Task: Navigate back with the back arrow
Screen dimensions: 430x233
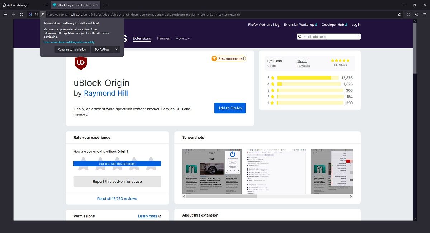Action: pyautogui.click(x=5, y=15)
